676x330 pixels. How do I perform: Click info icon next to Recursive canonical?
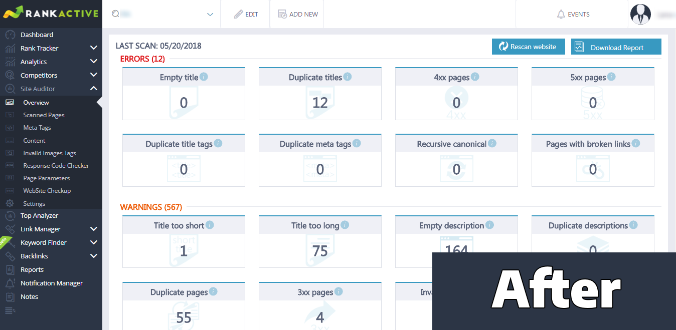(492, 143)
